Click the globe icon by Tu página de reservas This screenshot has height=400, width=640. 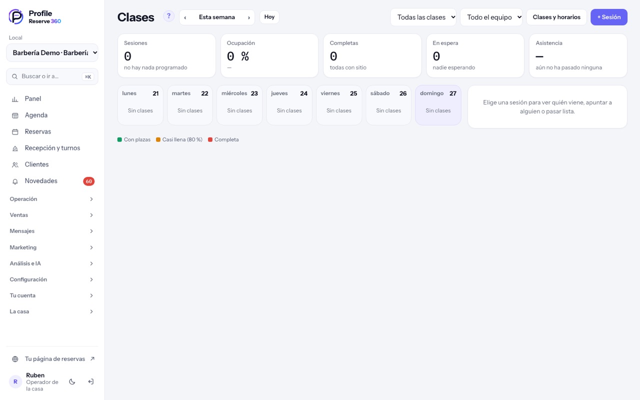tap(15, 359)
